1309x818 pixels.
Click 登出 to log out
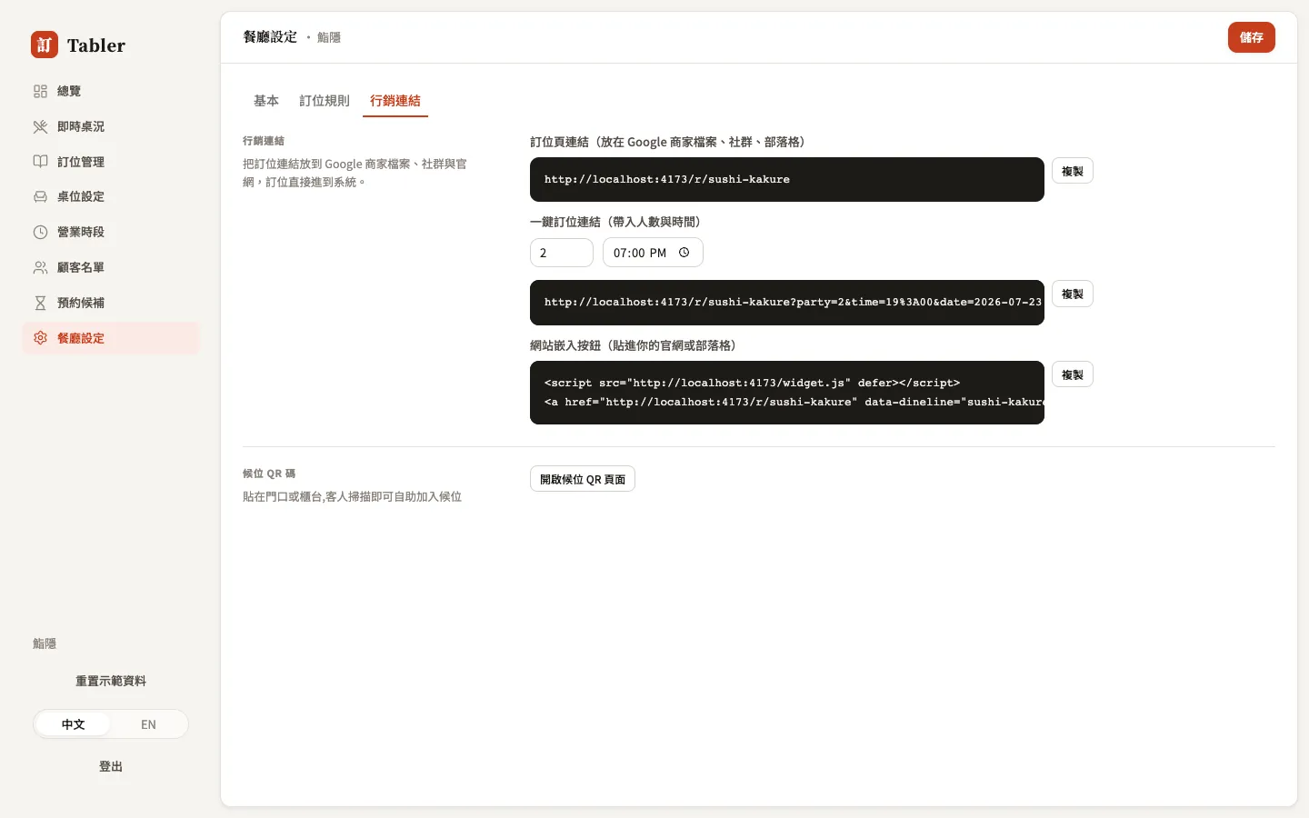111,766
